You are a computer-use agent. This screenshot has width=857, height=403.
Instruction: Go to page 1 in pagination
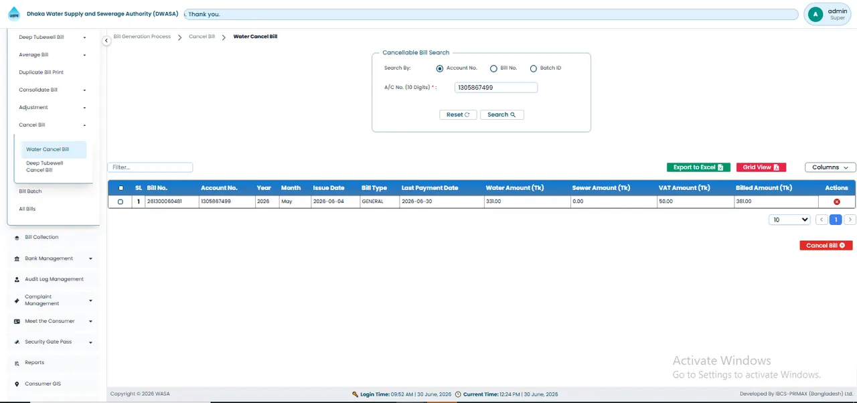(836, 220)
